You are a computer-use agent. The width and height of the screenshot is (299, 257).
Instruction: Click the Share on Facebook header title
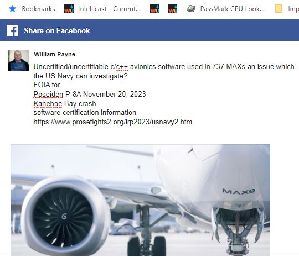57,30
